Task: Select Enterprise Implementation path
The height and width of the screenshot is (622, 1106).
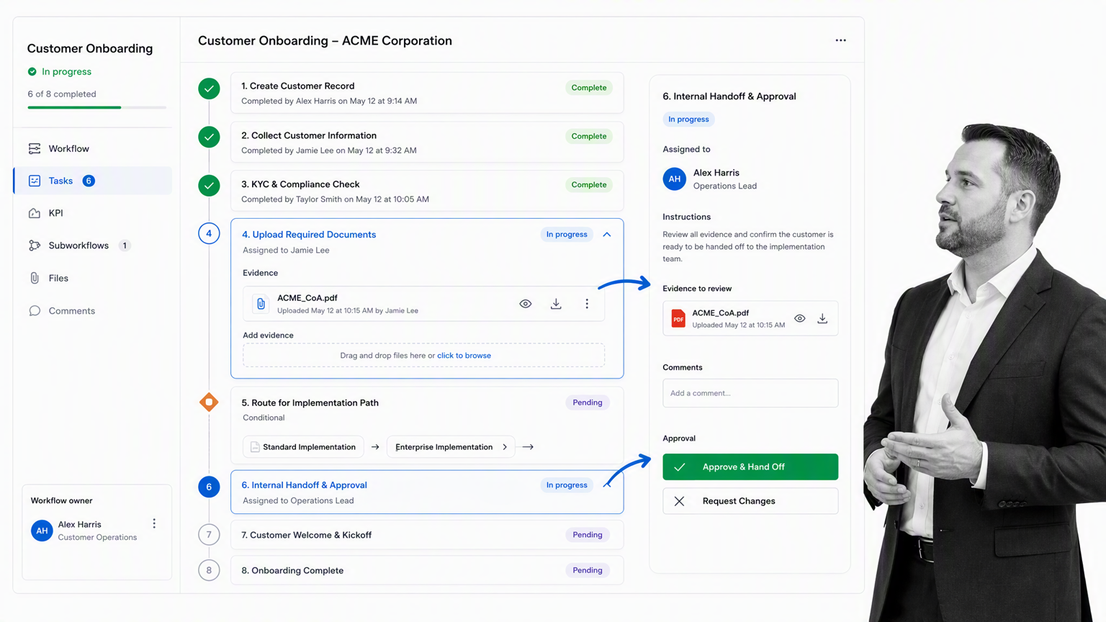Action: coord(451,447)
